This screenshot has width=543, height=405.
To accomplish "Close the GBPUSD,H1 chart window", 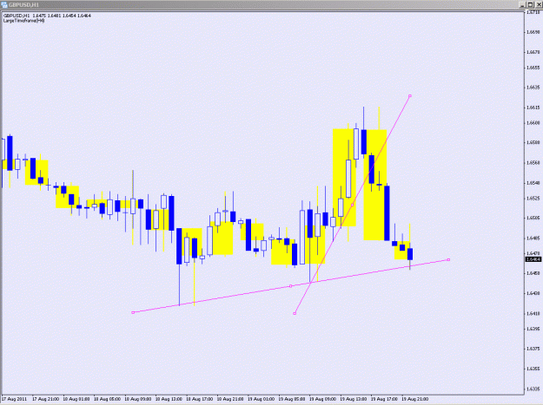I will pos(539,5).
